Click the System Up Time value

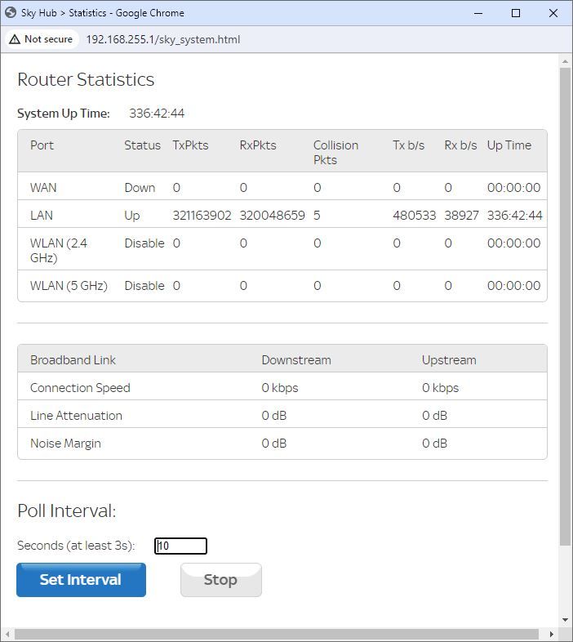coord(157,114)
